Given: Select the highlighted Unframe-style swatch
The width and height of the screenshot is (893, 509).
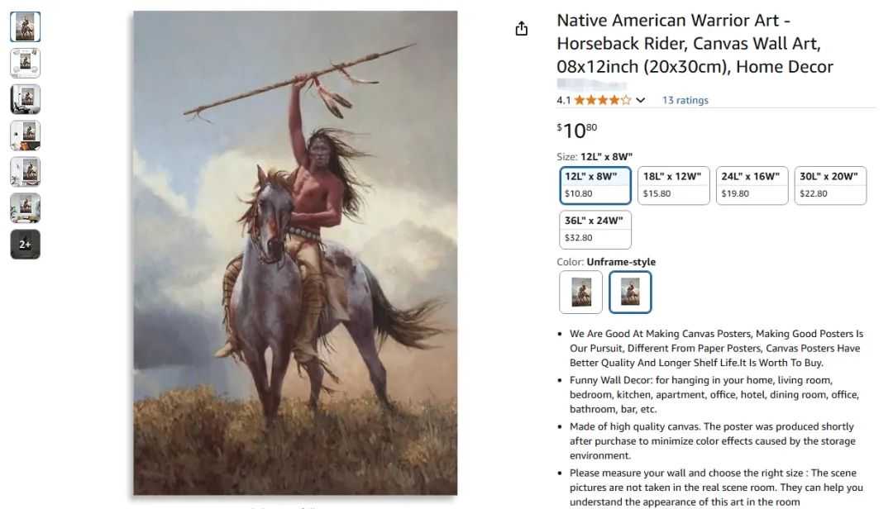Looking at the screenshot, I should (x=630, y=292).
